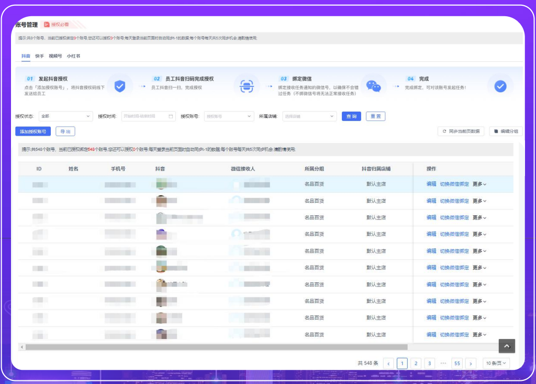
Task: Open the 授权账号 dropdown
Action: 229,116
